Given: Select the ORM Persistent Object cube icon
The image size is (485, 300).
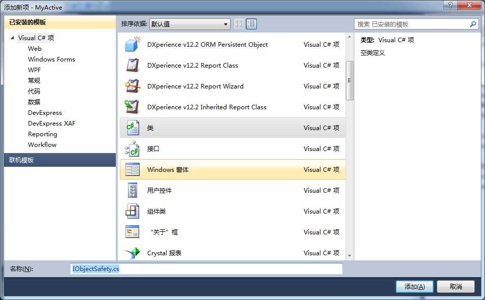Looking at the screenshot, I should pyautogui.click(x=133, y=44).
